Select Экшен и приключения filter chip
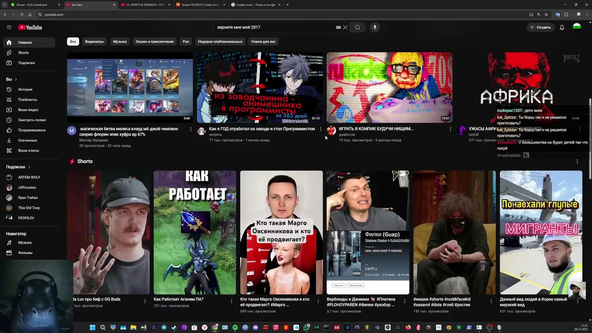This screenshot has height=333, width=592. coord(154,42)
